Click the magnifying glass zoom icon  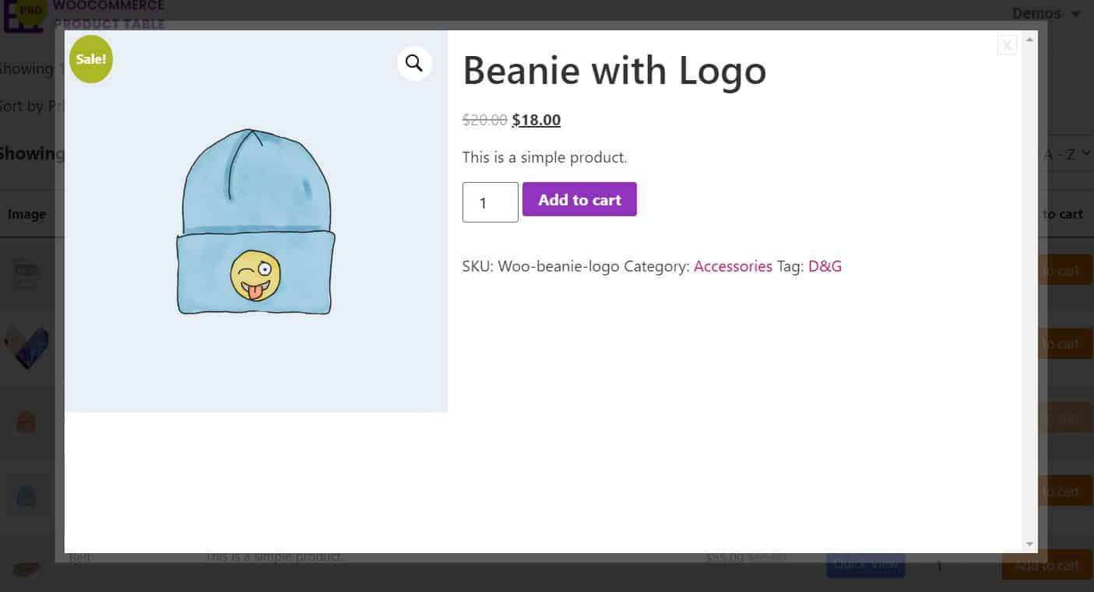pyautogui.click(x=413, y=63)
